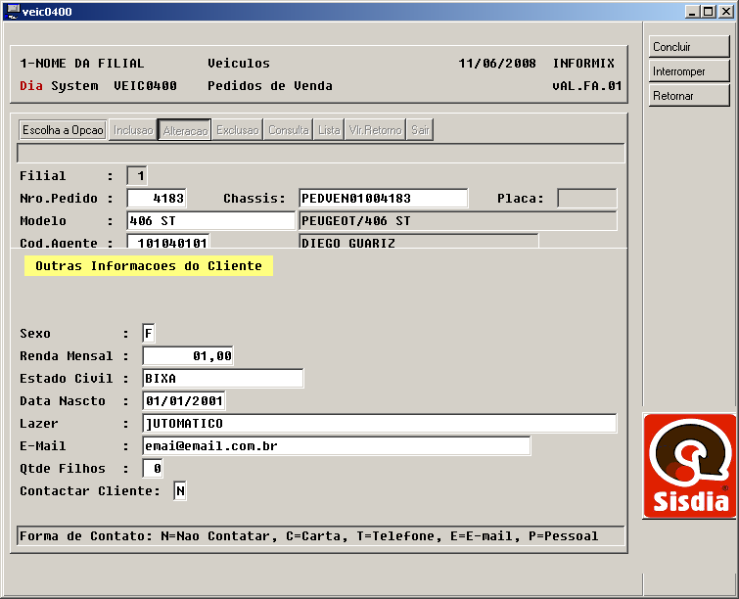
Task: Click the 1-NOME DA FILIAL text
Action: (x=82, y=64)
